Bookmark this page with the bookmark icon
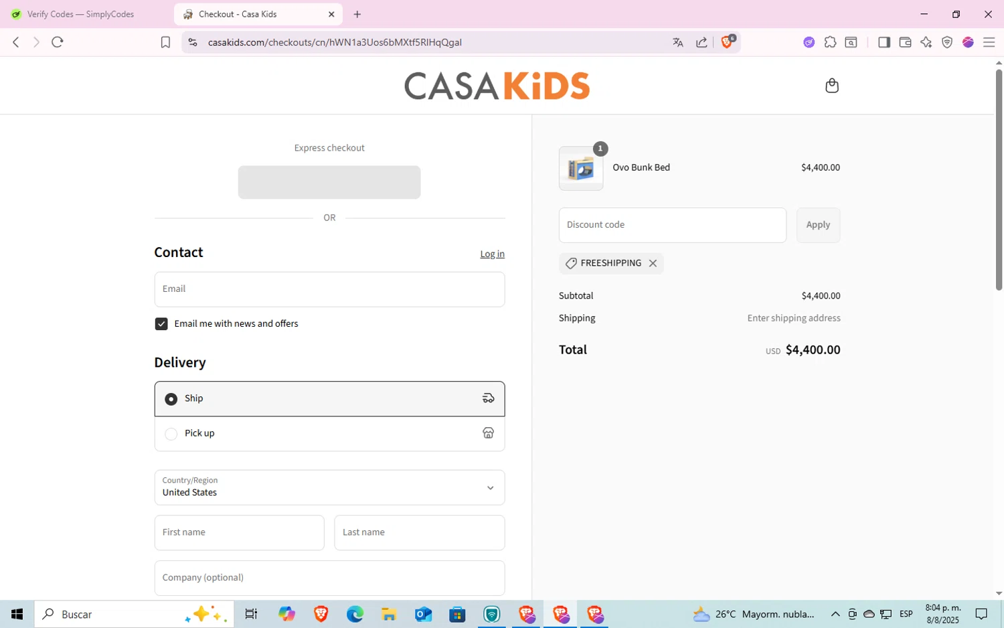This screenshot has height=628, width=1004. tap(165, 42)
